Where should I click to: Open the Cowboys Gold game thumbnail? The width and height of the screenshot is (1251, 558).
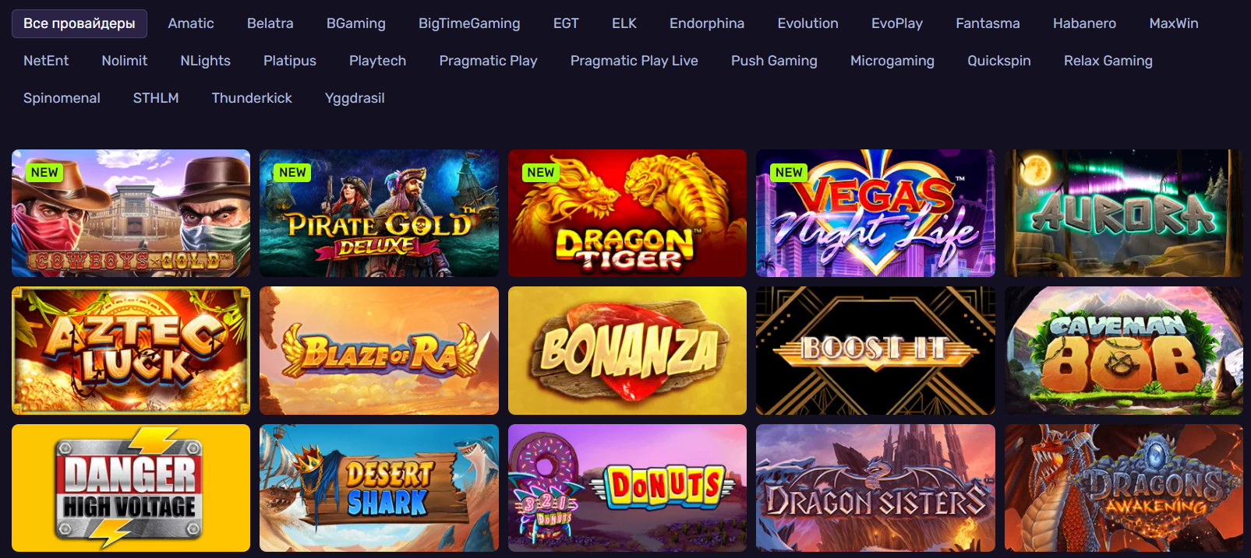coord(131,213)
